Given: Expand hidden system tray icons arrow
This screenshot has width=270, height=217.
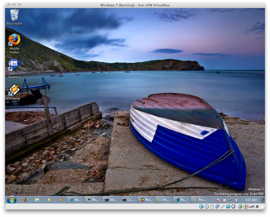Looking at the screenshot, I should (212, 200).
